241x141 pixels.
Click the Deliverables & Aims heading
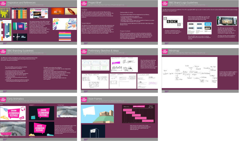[x=126, y=13]
